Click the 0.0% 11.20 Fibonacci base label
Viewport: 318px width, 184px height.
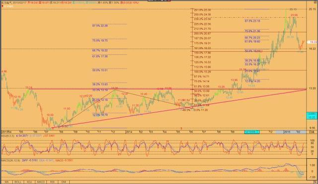201,110
